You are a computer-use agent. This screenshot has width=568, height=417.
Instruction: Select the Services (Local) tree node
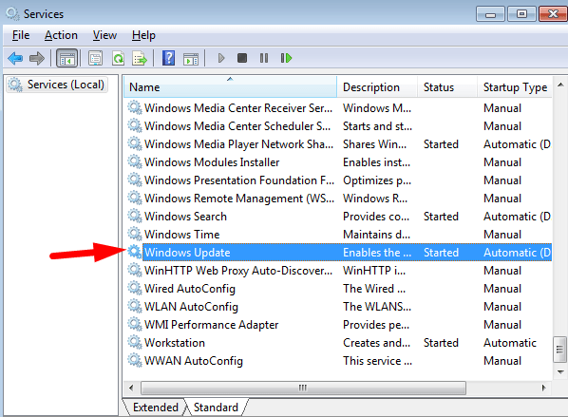[x=56, y=85]
